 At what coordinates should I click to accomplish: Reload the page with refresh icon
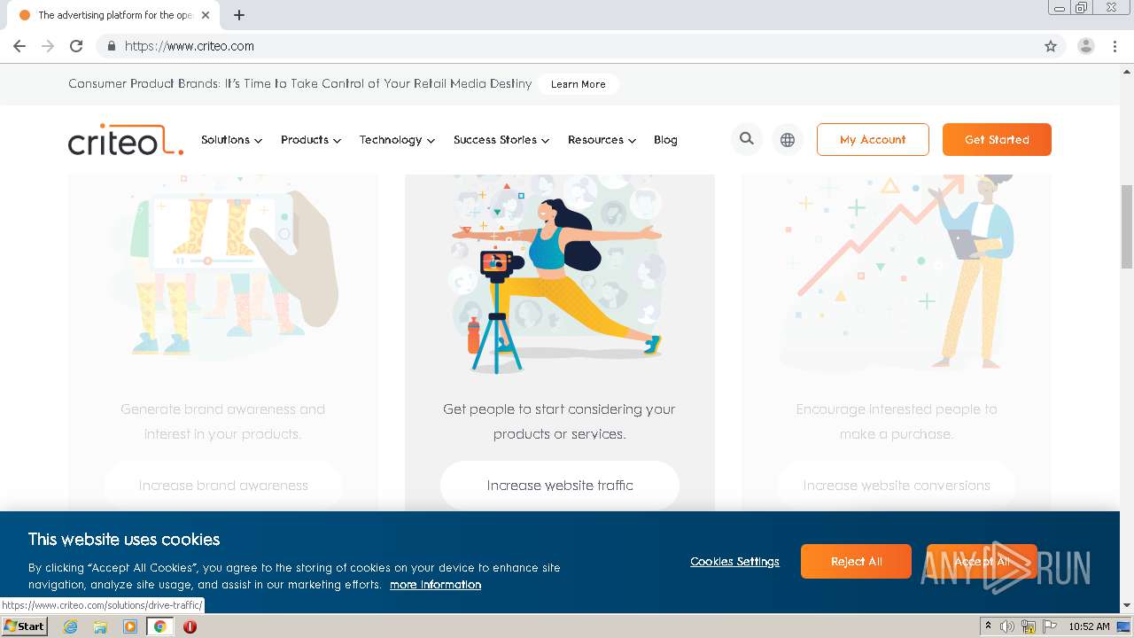pos(76,46)
